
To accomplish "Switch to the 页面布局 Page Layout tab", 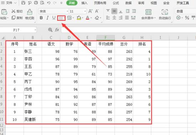I will [100, 3].
